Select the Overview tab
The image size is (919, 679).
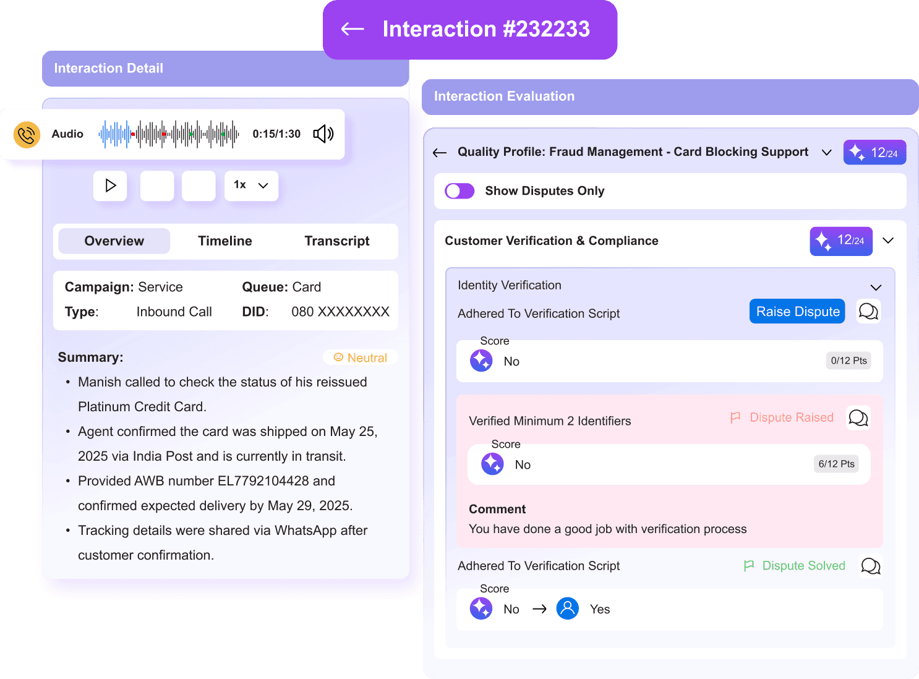point(114,241)
